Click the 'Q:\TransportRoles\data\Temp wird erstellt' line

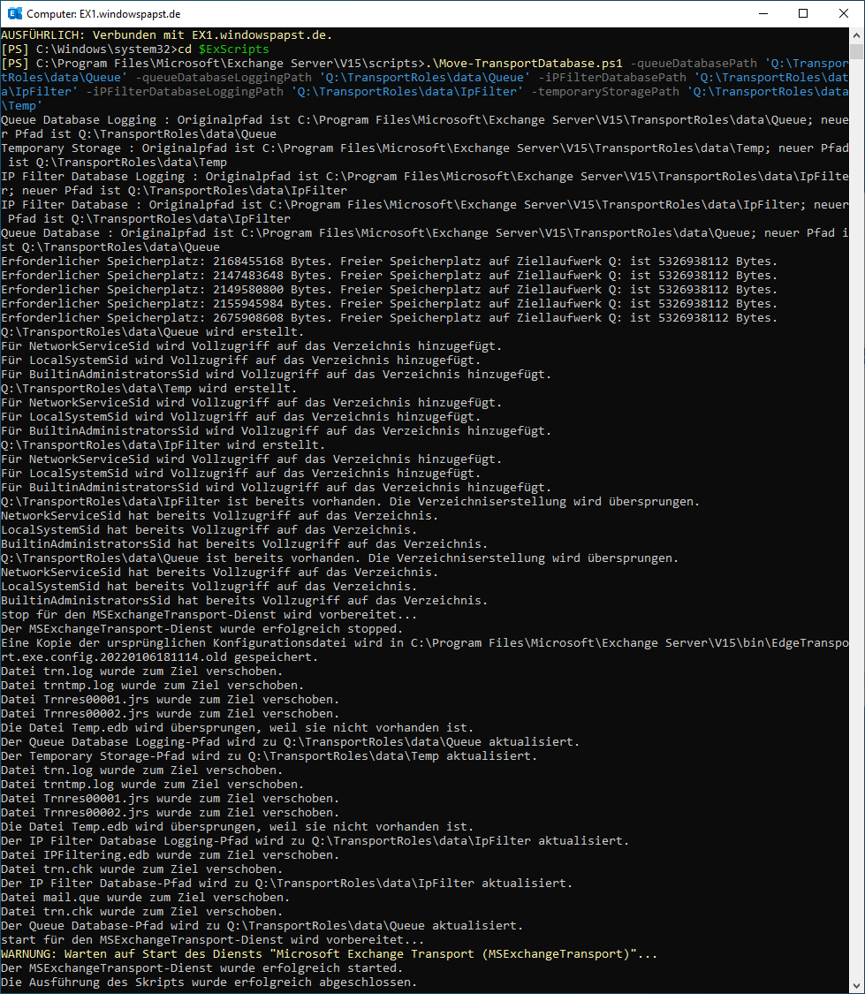point(148,389)
